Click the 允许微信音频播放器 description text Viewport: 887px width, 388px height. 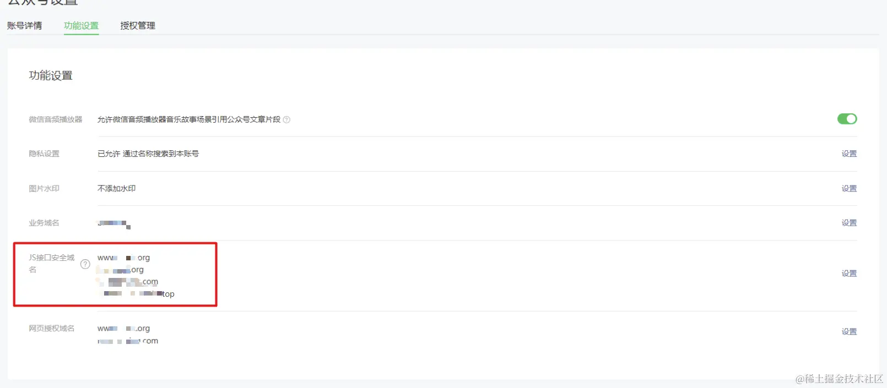point(189,119)
